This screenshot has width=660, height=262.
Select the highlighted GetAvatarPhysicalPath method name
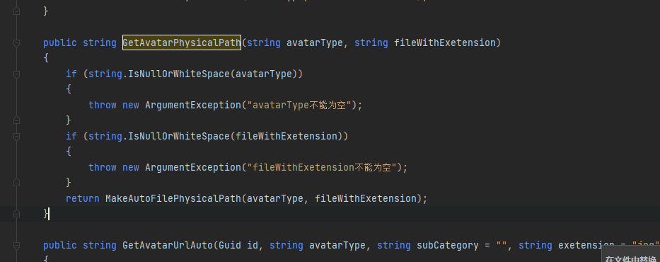pyautogui.click(x=181, y=42)
